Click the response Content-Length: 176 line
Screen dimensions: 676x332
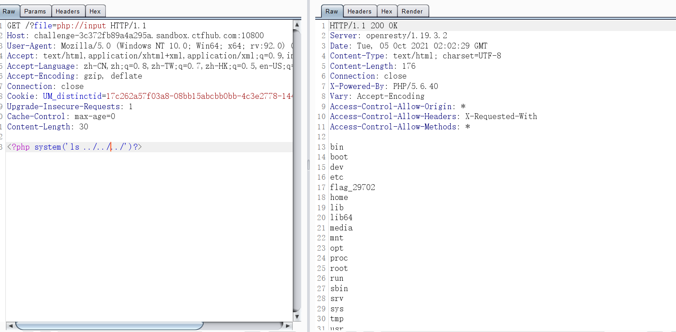[373, 66]
